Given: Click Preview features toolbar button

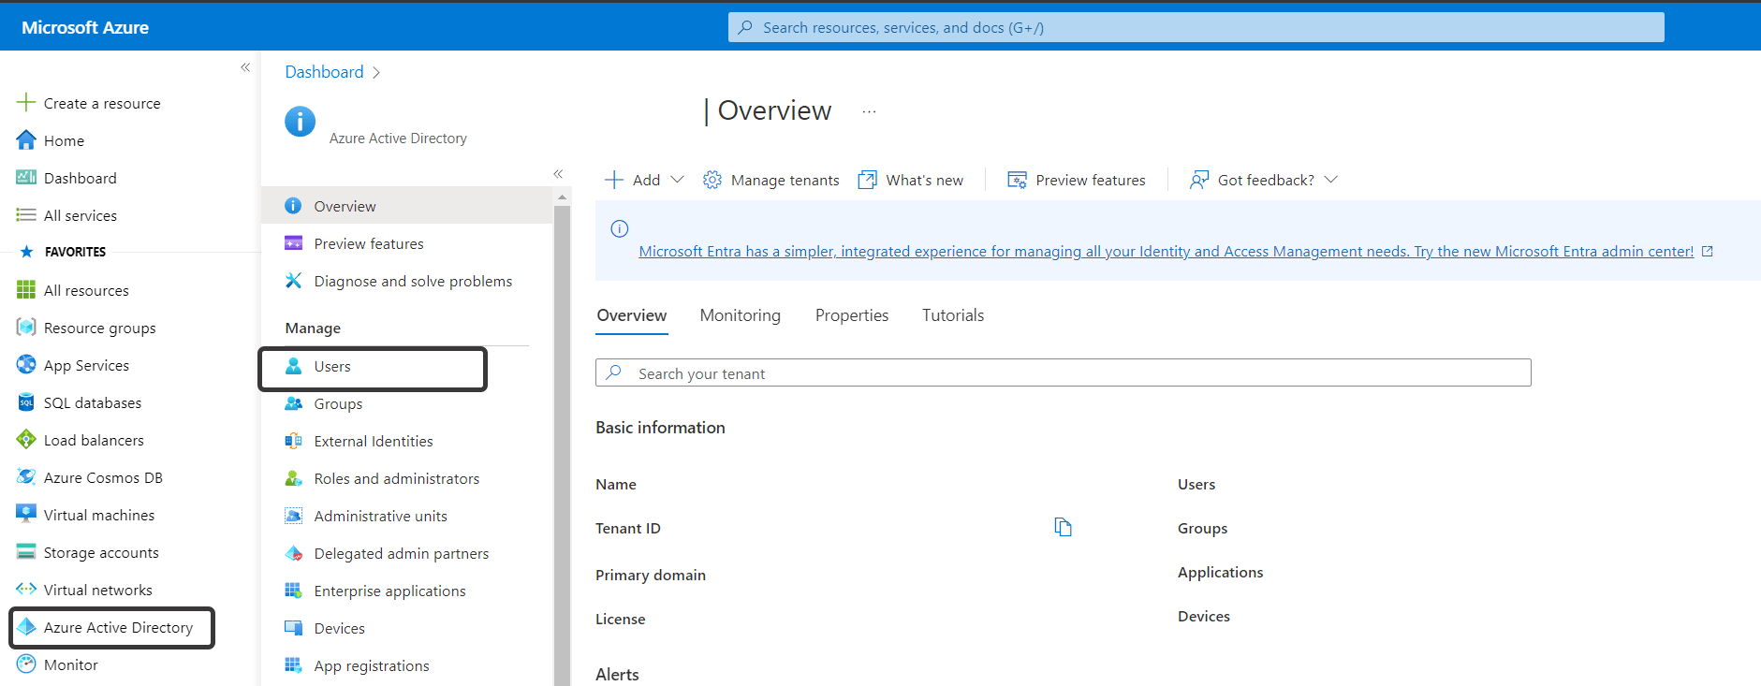Looking at the screenshot, I should tap(1076, 180).
